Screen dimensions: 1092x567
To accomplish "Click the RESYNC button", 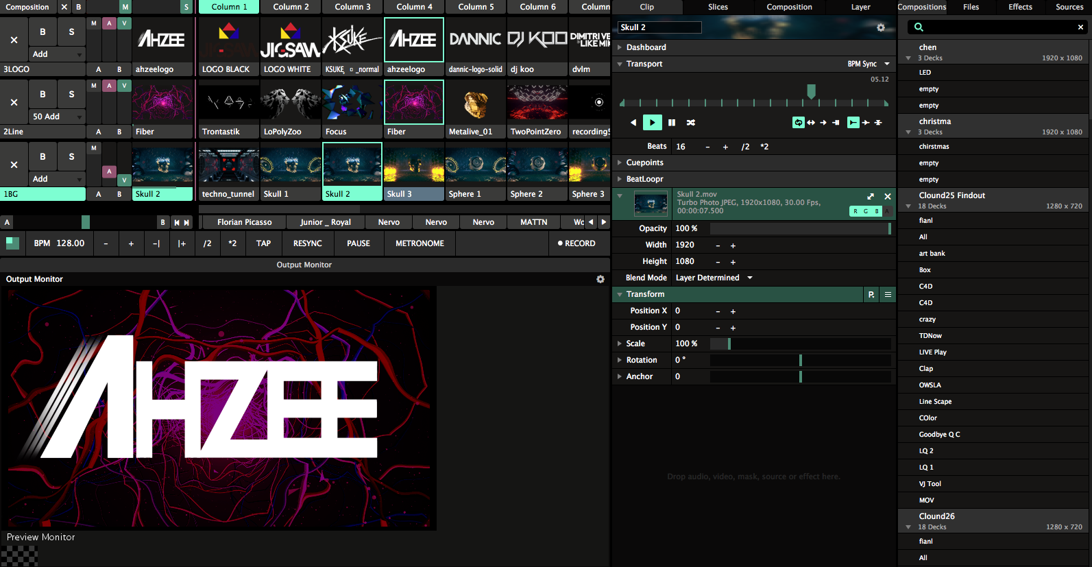I will [x=307, y=243].
